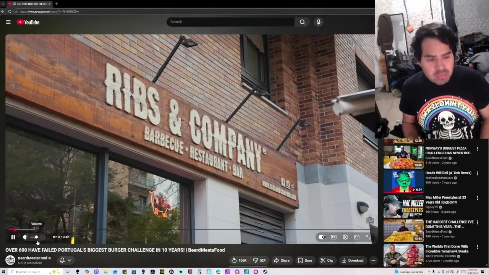Mute tab via speaker icon on tab
The height and width of the screenshot is (275, 489).
pos(14,4)
